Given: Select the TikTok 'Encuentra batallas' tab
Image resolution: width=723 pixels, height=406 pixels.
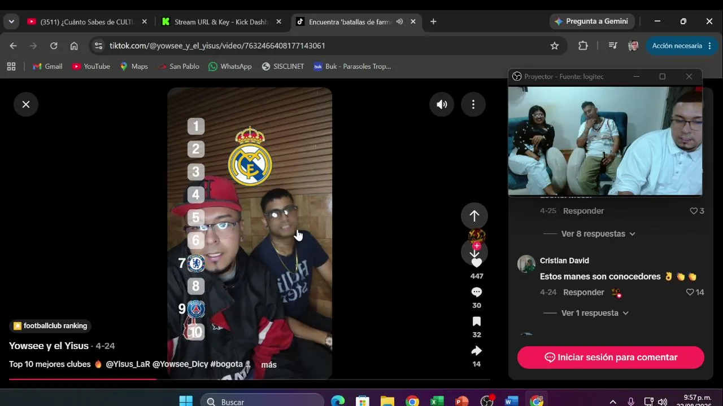Looking at the screenshot, I should (350, 22).
